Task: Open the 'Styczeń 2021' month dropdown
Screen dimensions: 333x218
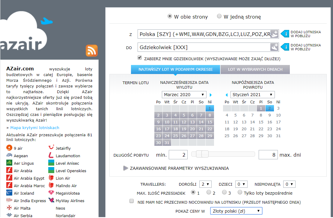Action: pos(252,95)
